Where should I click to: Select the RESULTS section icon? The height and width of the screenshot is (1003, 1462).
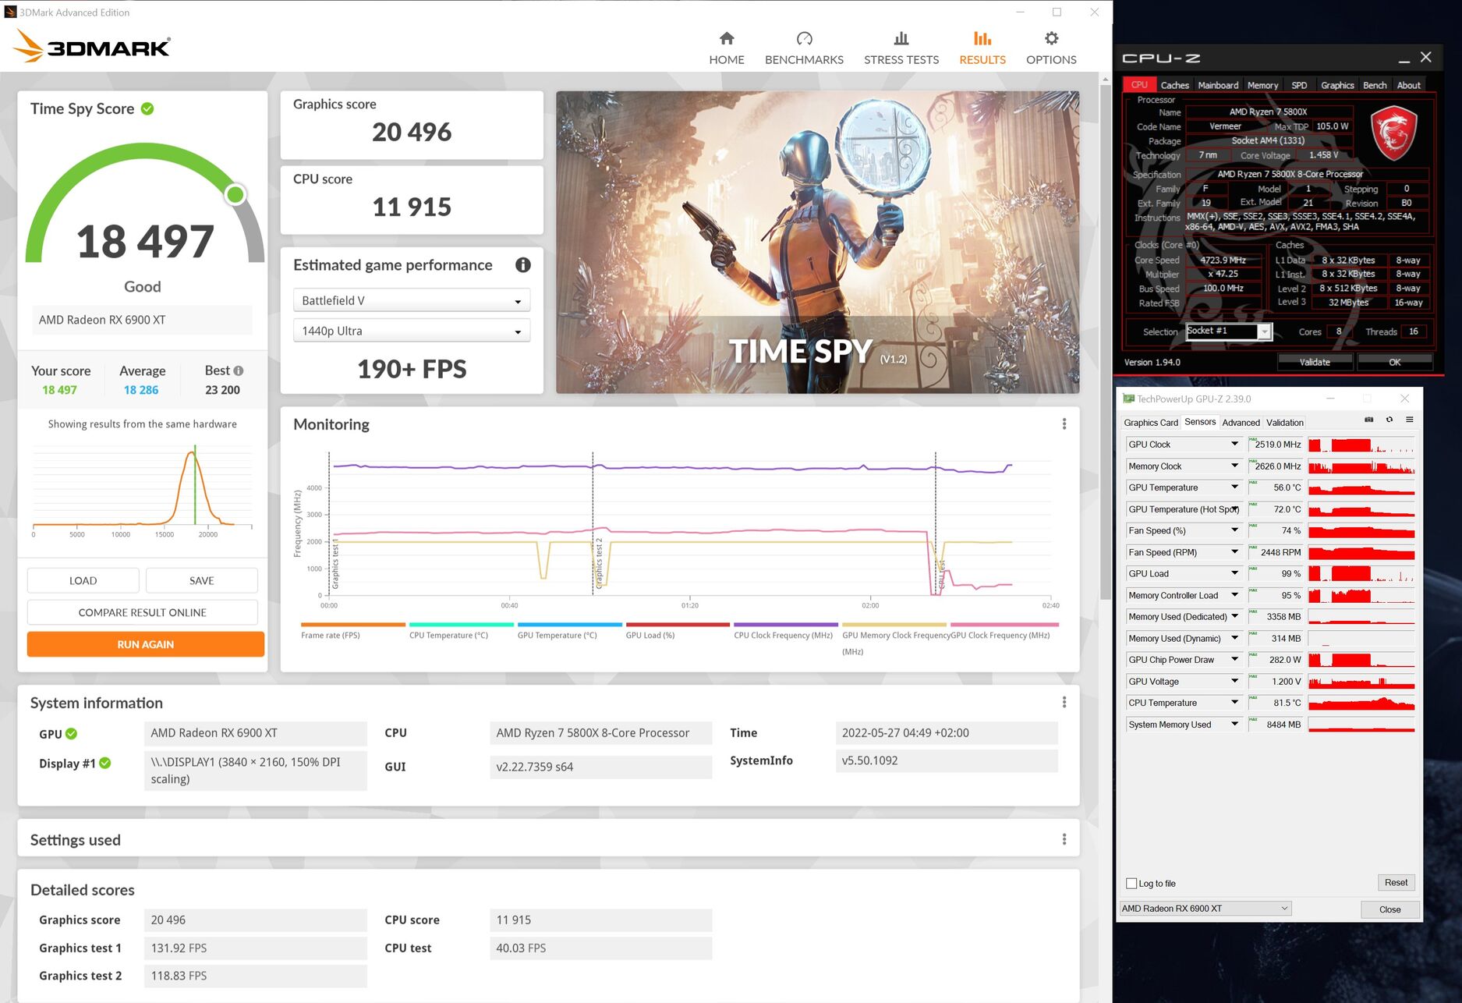(982, 39)
